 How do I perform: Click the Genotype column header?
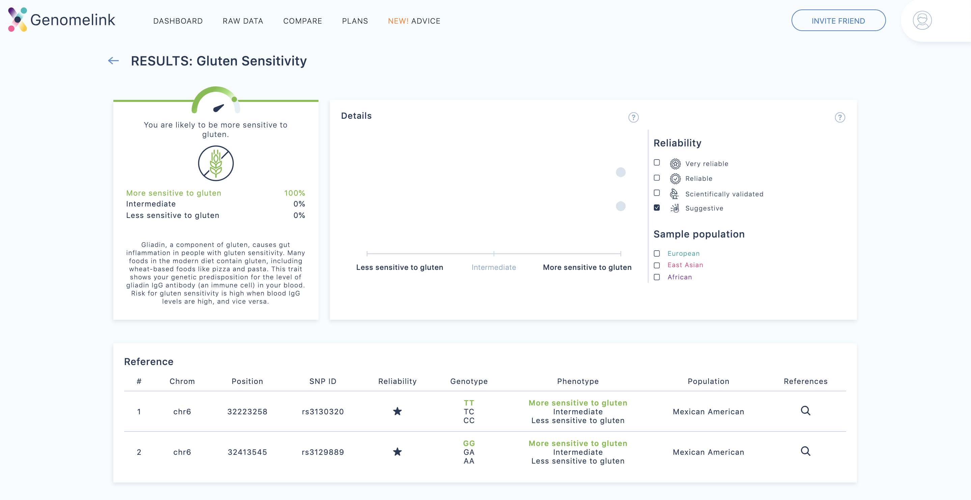click(x=469, y=381)
